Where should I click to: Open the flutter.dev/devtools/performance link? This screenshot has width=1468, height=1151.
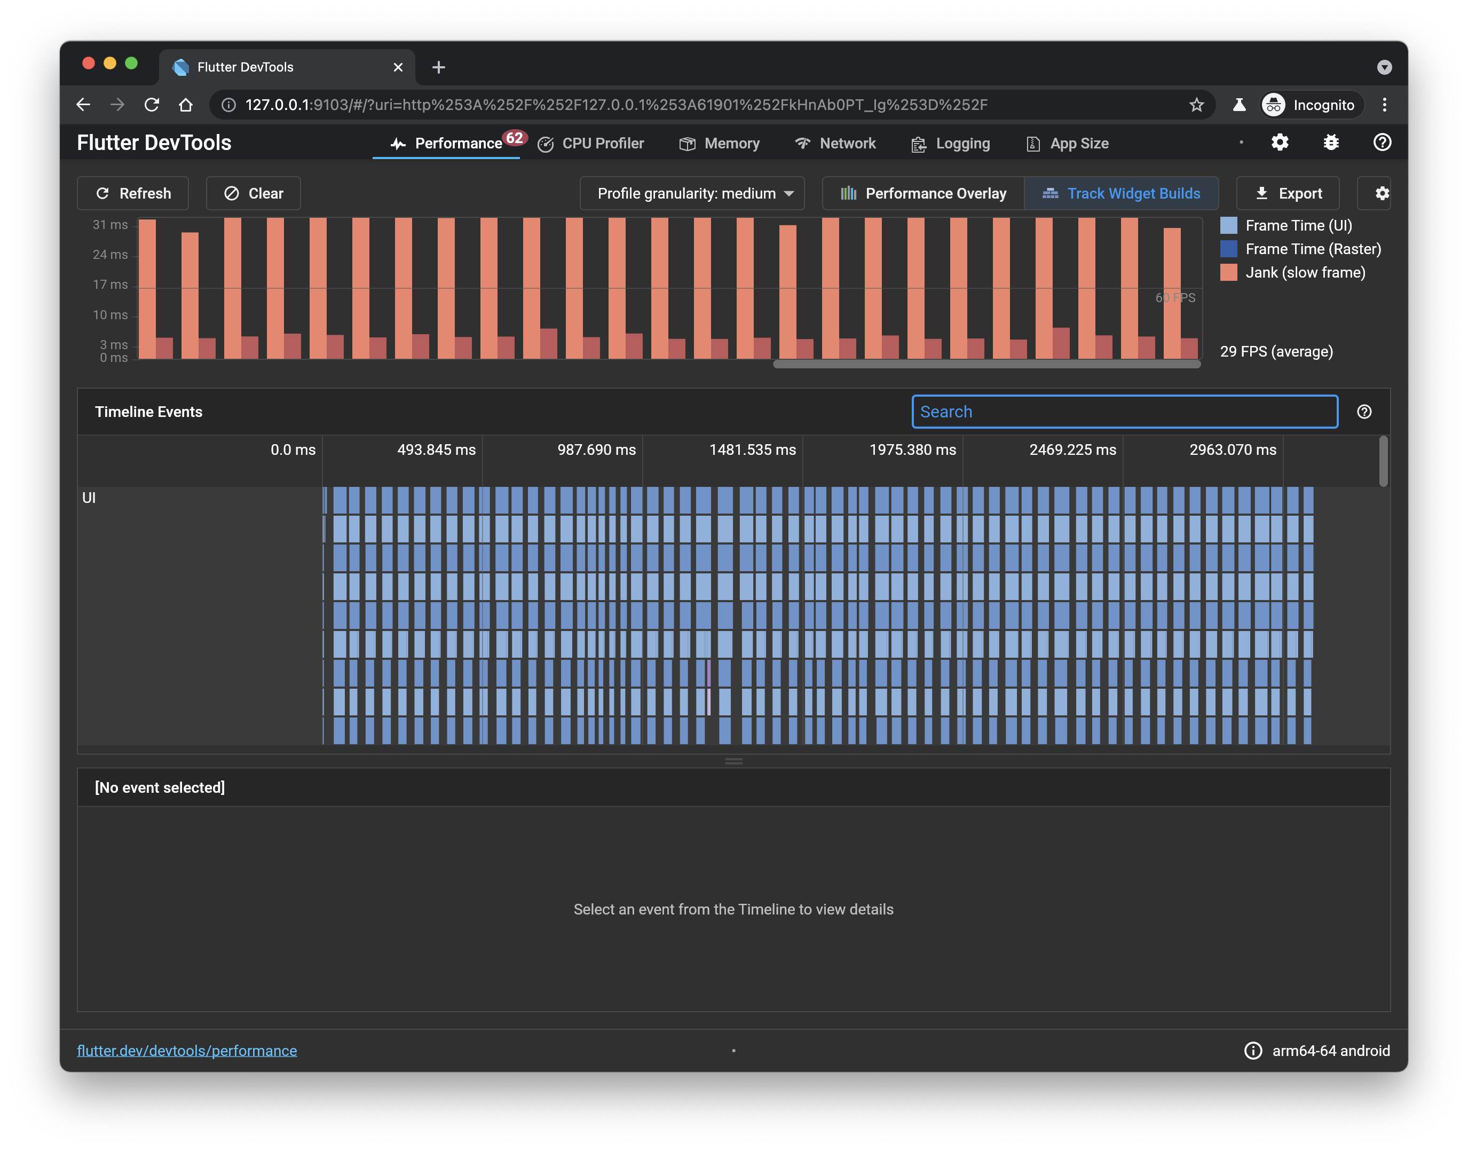point(187,1050)
